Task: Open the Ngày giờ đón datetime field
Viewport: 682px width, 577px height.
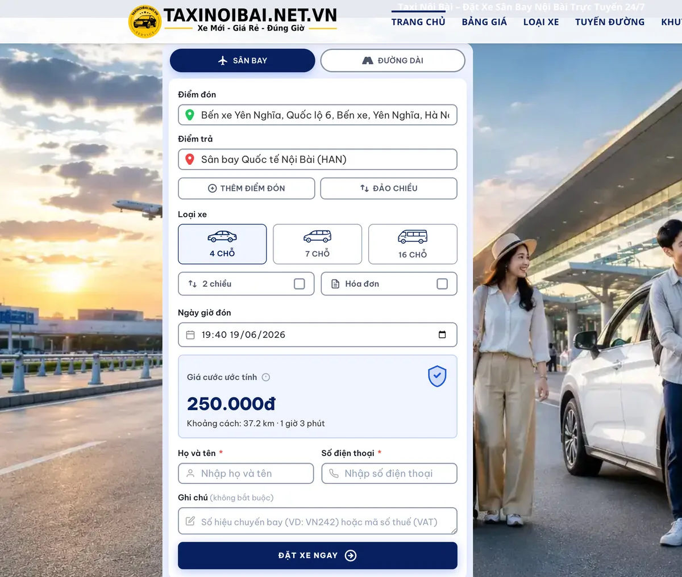Action: coord(318,335)
